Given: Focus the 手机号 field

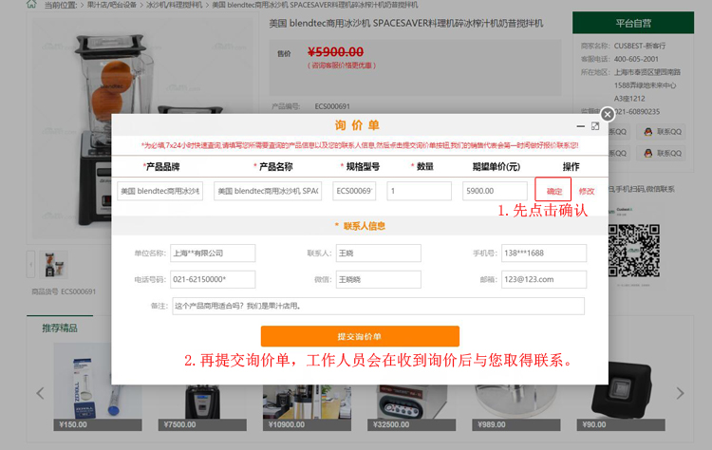Looking at the screenshot, I should tap(544, 253).
